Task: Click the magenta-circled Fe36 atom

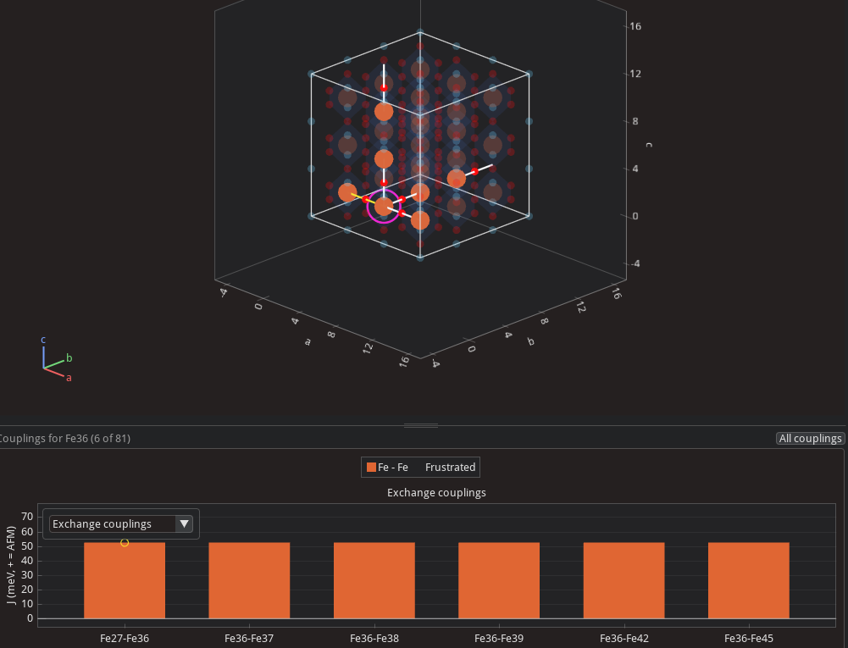Action: tap(384, 207)
